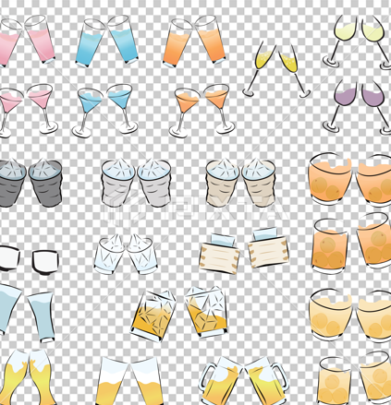The height and width of the screenshot is (405, 391).
Task: Select the white sake cups with black outline
Action: (x=29, y=259)
